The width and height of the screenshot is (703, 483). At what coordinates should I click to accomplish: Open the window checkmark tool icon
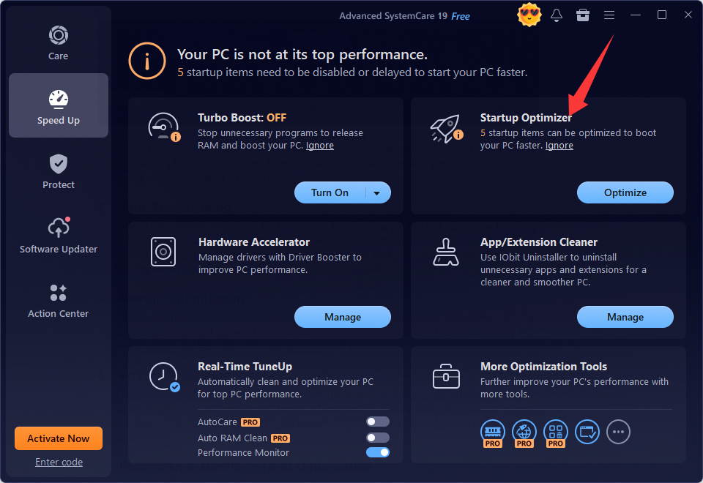[x=587, y=432]
